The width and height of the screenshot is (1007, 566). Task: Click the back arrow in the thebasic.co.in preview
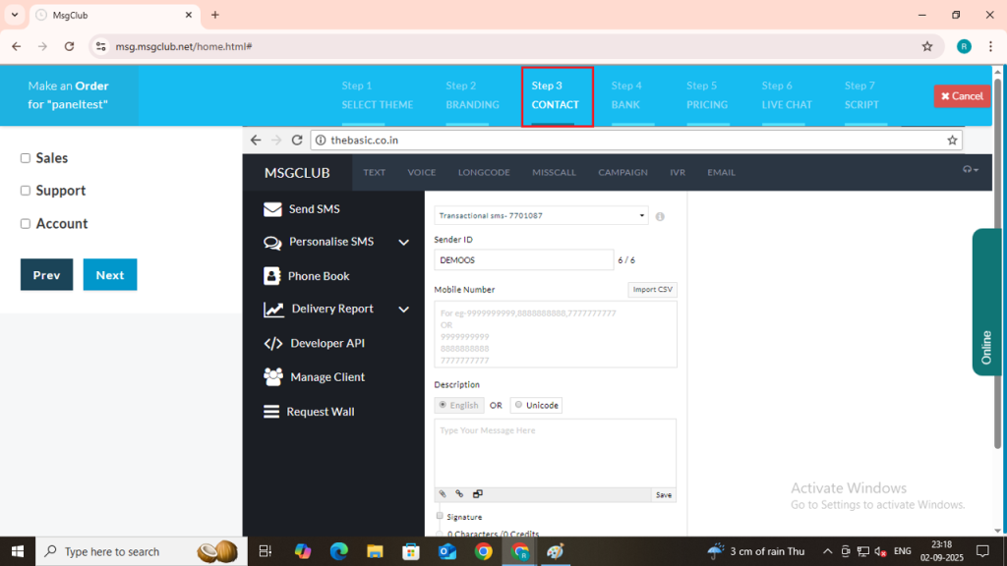click(256, 140)
